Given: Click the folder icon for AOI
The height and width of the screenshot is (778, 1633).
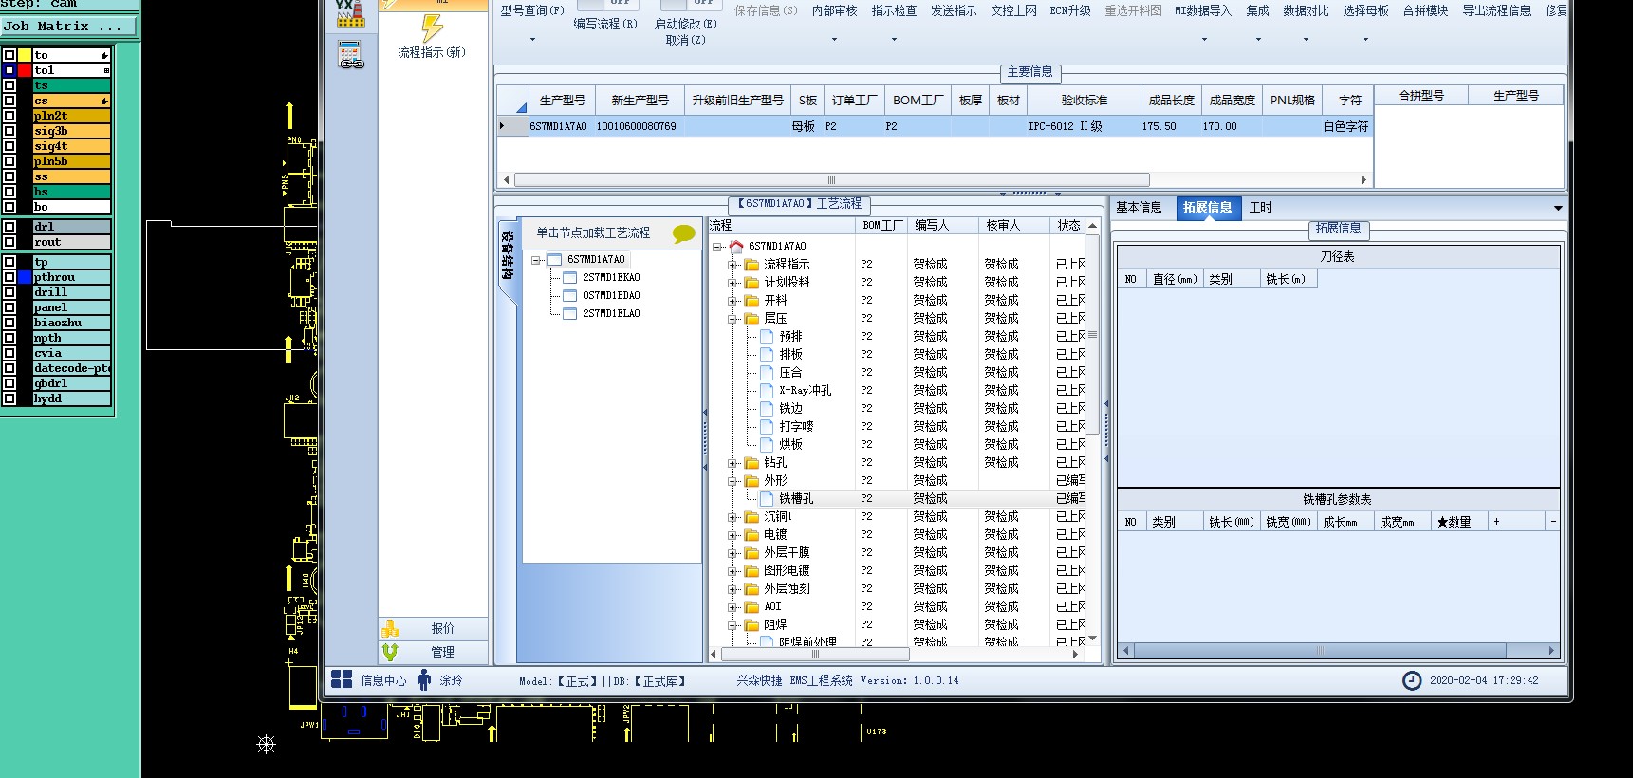Looking at the screenshot, I should (x=752, y=607).
